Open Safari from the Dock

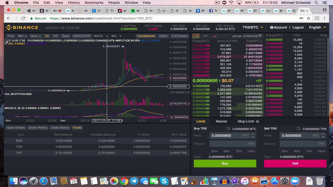(x=43, y=181)
